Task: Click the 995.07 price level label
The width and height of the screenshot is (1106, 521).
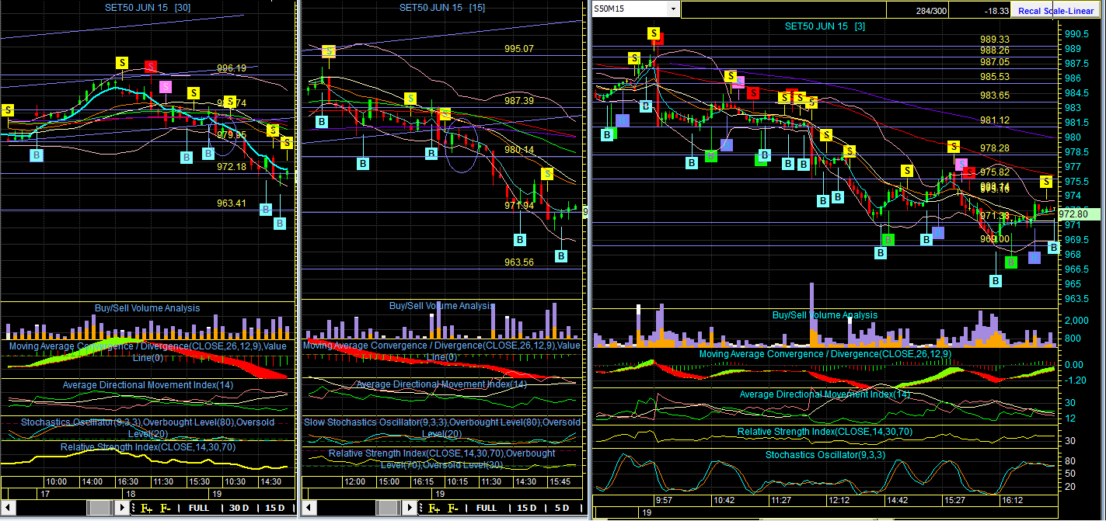Action: point(519,48)
